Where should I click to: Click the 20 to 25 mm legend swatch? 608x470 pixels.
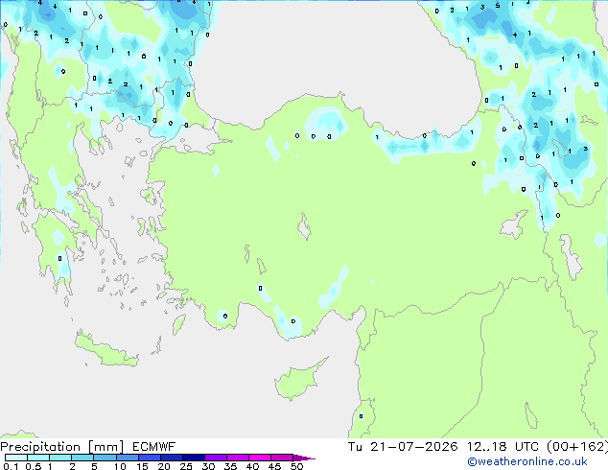click(x=171, y=458)
